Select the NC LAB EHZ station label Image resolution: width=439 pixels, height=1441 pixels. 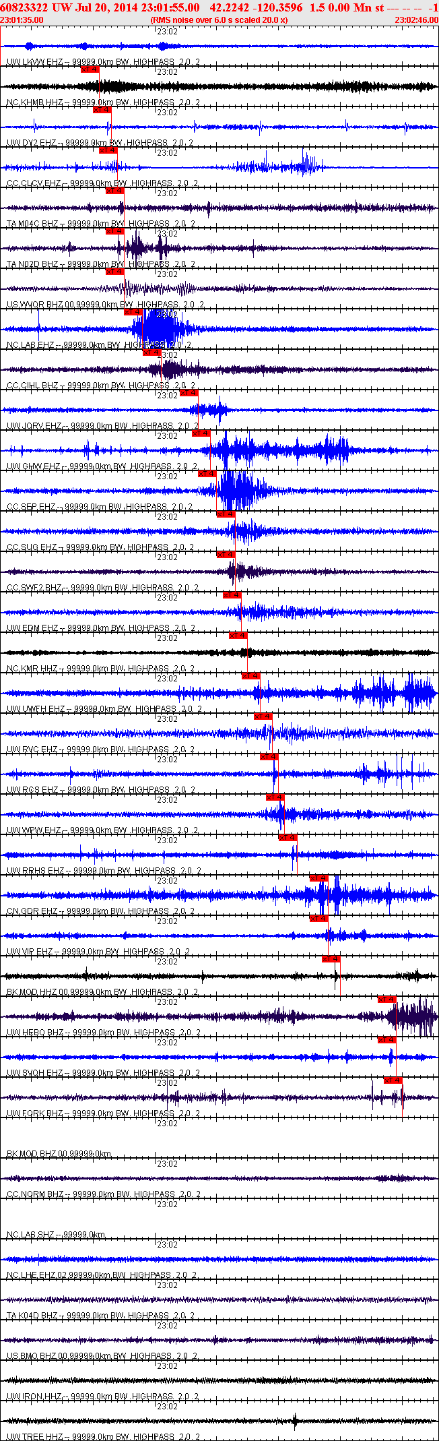click(99, 345)
